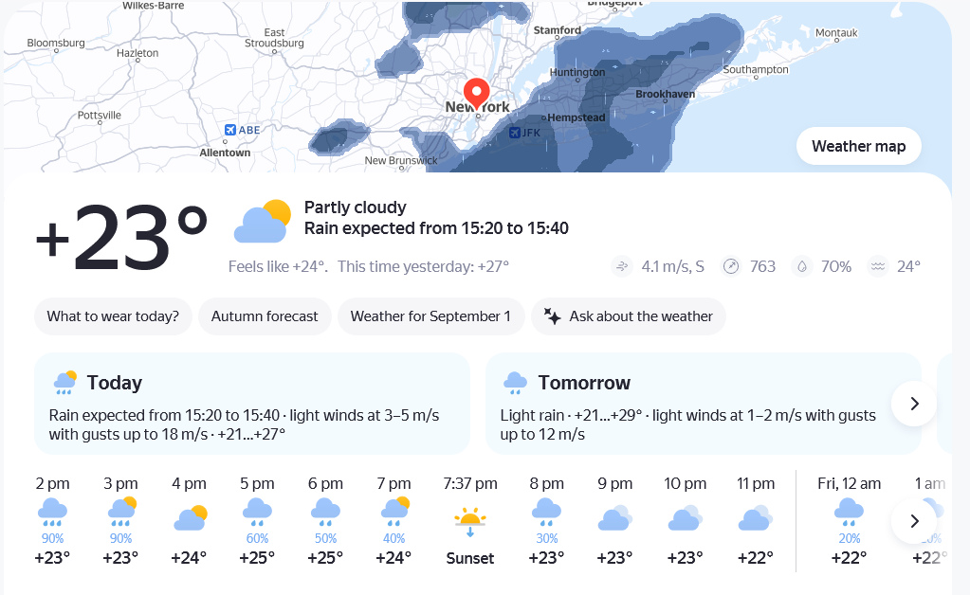Show later hours with hourly chevron arrow

pos(914,521)
